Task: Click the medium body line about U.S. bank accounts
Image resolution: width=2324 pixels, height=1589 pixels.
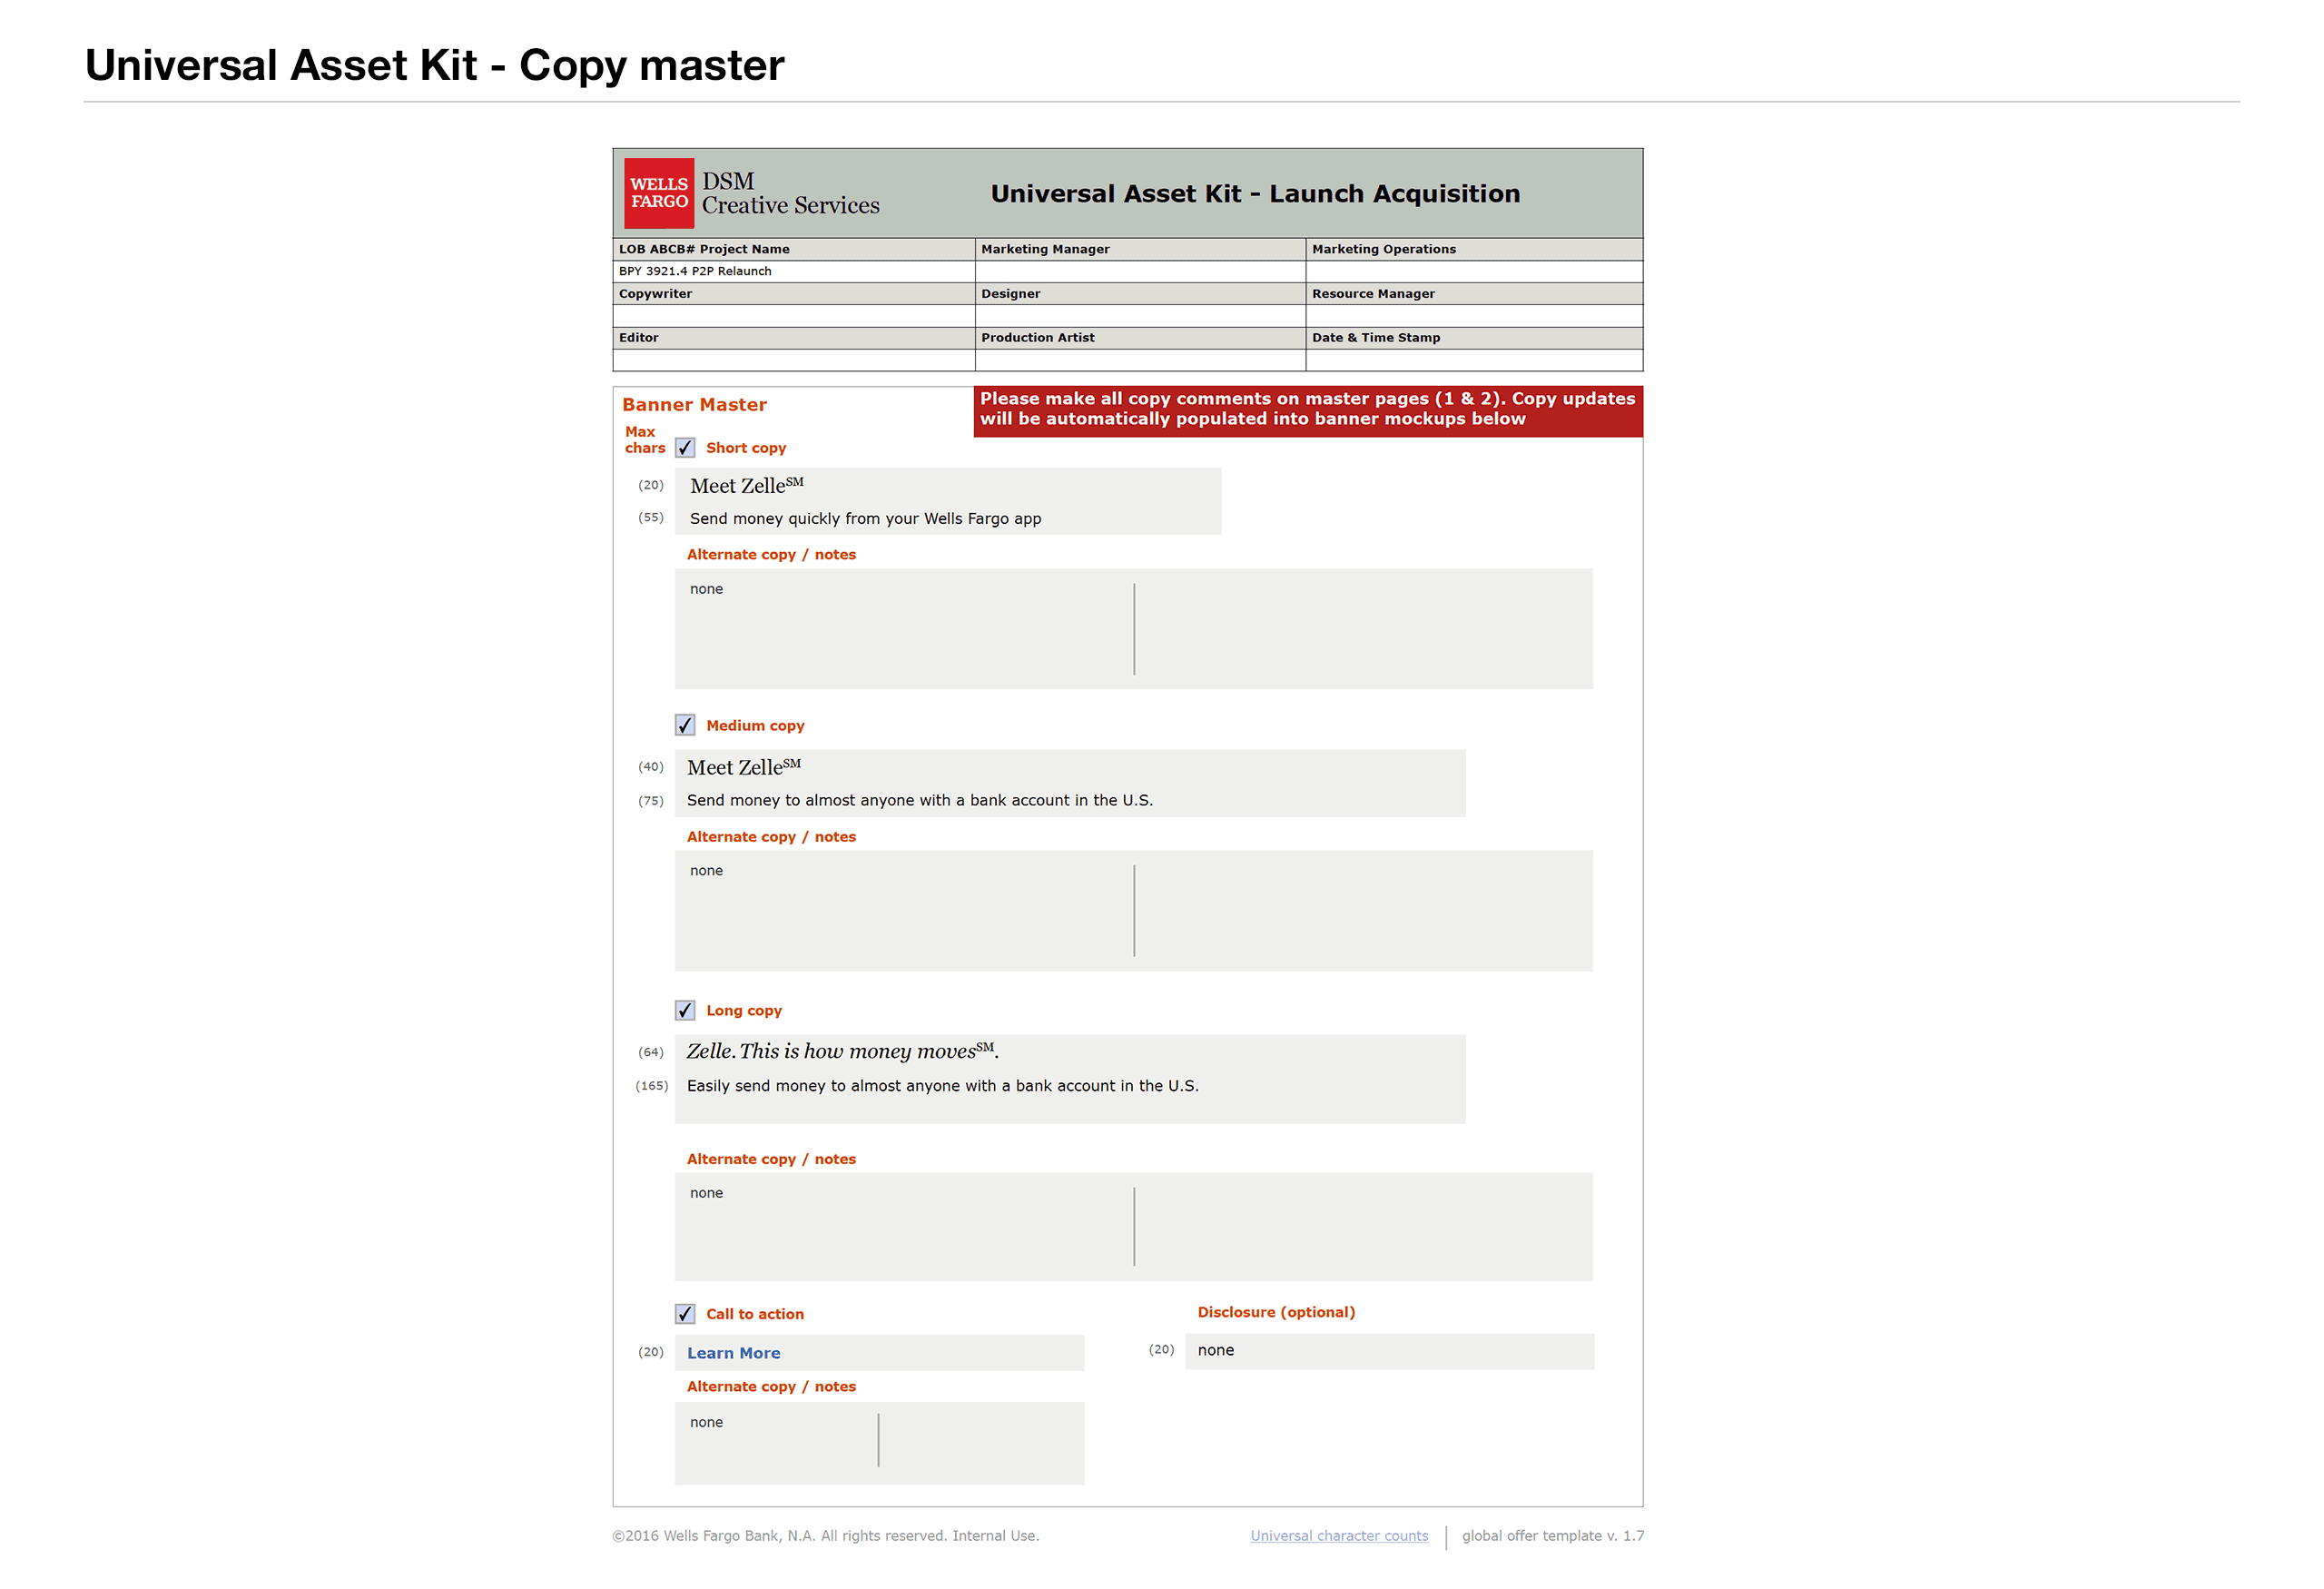Action: [x=919, y=801]
